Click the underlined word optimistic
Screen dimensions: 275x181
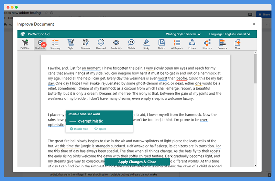(x=56, y=125)
